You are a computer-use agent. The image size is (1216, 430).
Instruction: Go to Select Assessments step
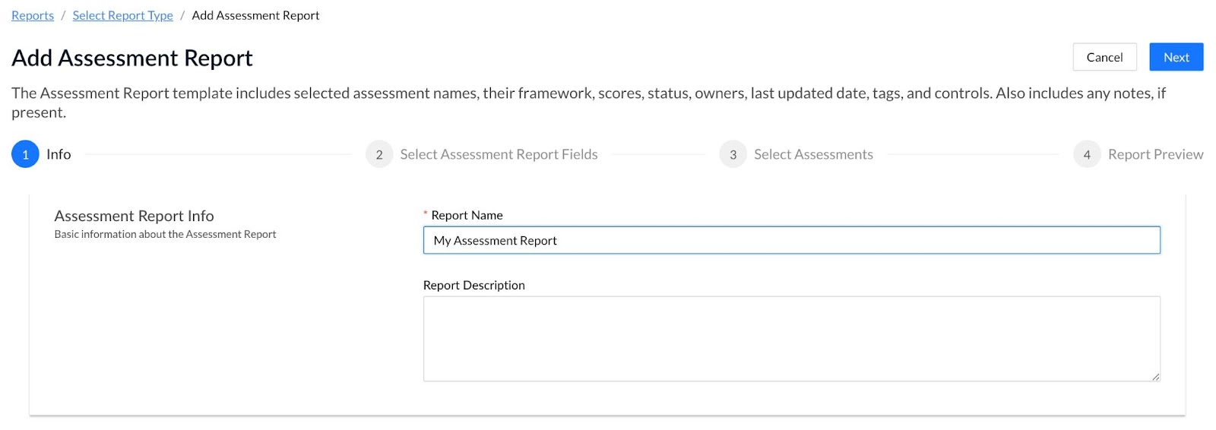(x=813, y=154)
